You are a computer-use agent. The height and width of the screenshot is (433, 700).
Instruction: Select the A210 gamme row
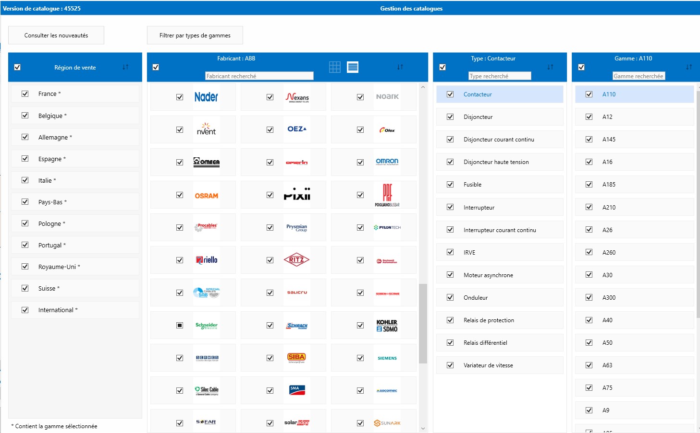635,207
